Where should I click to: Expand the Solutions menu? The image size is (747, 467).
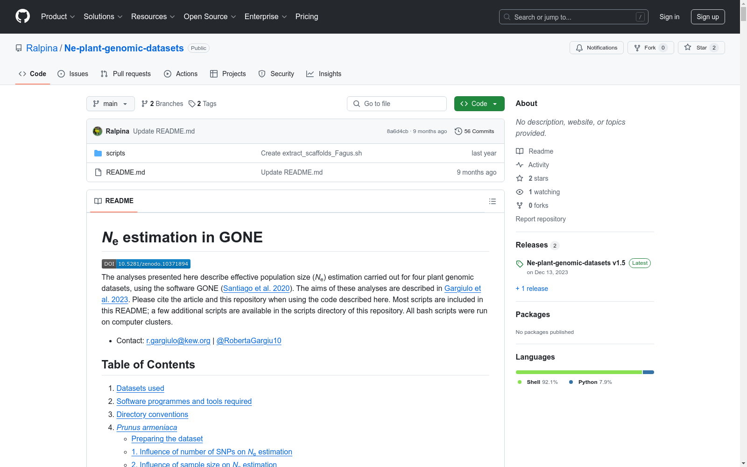(x=103, y=16)
